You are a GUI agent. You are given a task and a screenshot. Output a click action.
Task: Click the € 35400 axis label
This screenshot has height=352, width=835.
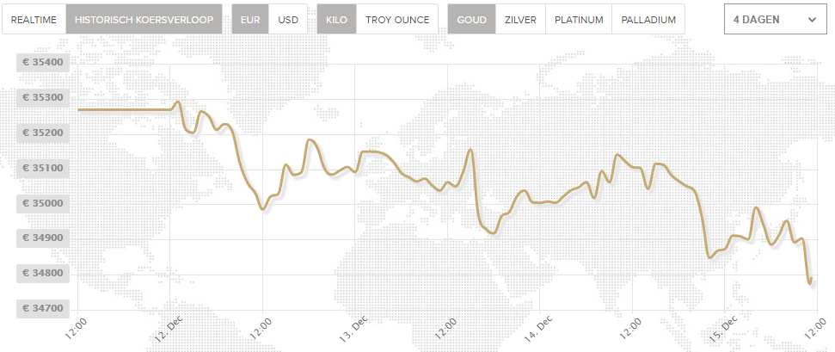pyautogui.click(x=43, y=63)
